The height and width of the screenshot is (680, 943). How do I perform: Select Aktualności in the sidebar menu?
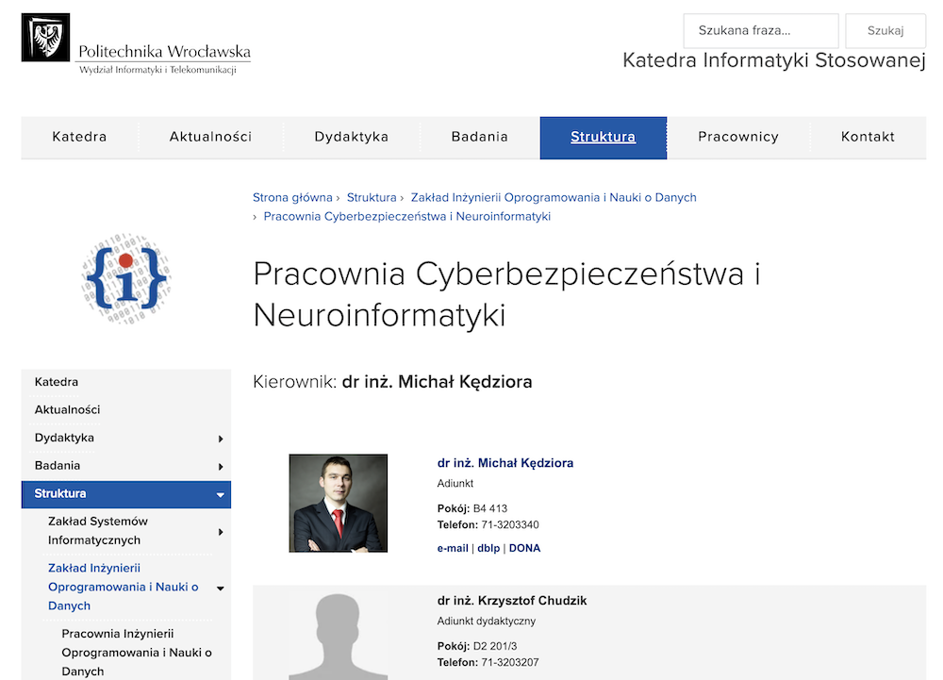67,409
